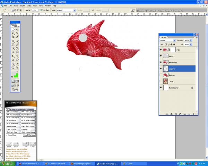Open the Filter menu

[35, 6]
